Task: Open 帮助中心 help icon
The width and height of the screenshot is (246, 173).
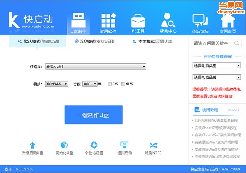Action: (x=168, y=20)
